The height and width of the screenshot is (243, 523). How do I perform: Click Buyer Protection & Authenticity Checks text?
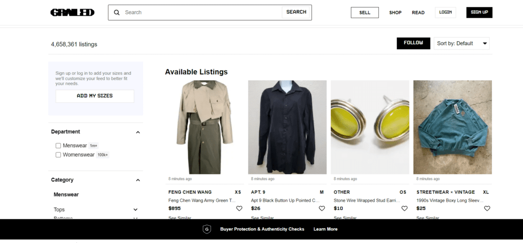coord(262,229)
